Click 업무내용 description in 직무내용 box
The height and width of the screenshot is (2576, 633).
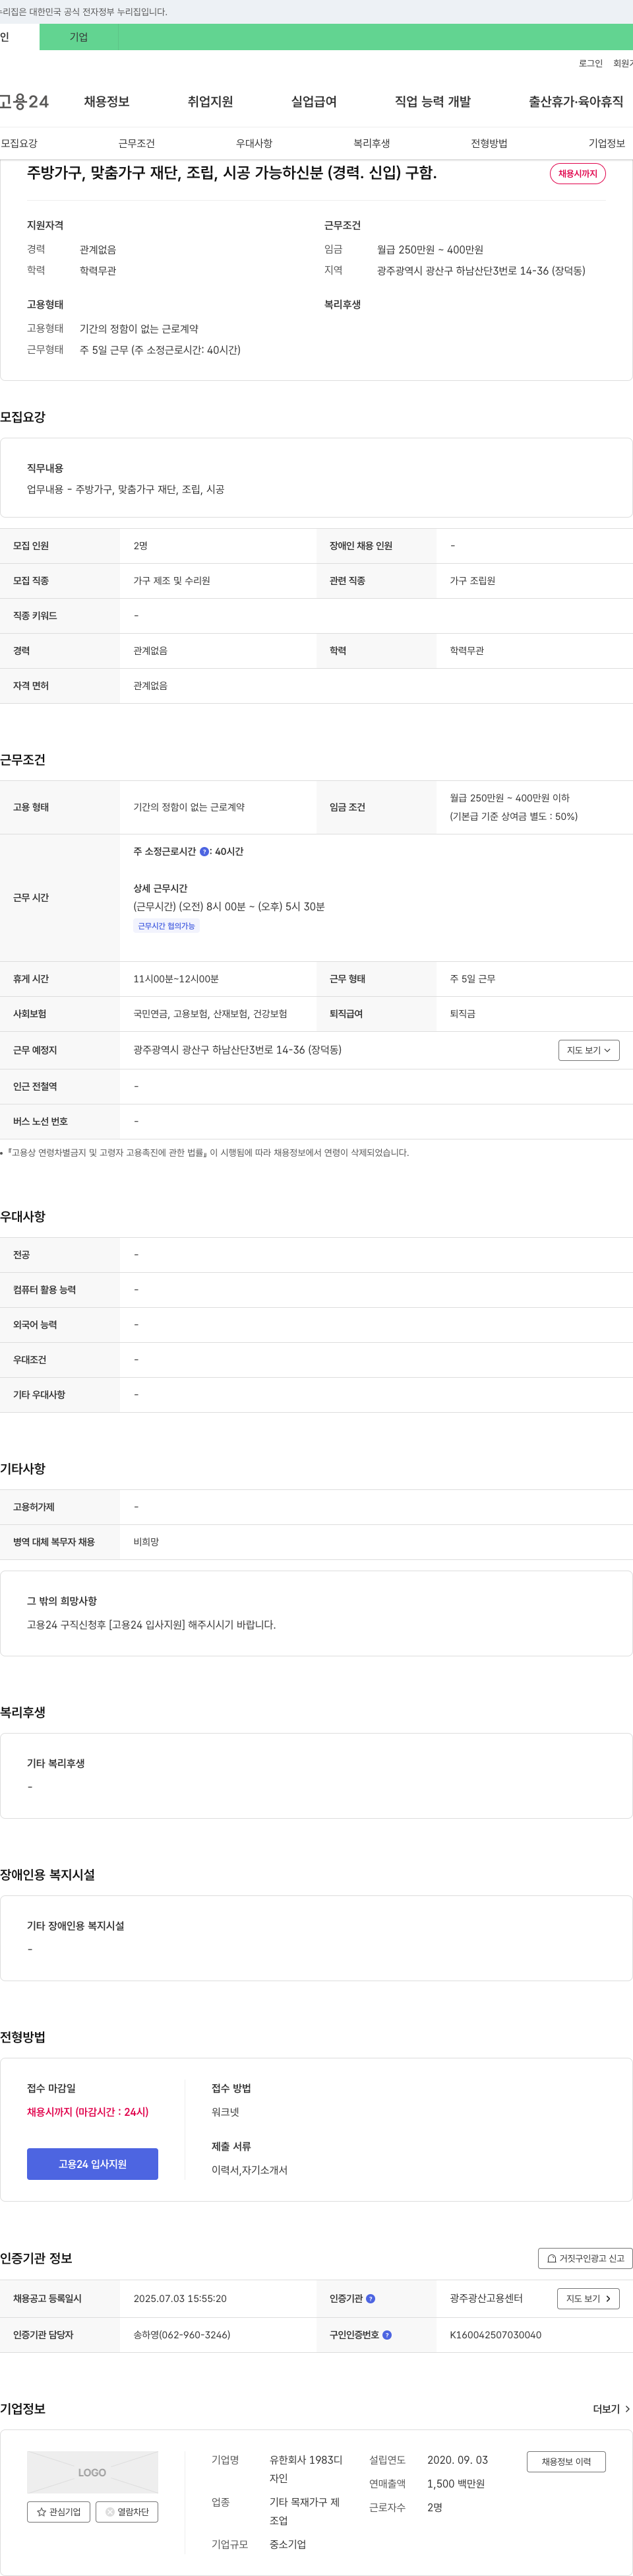click(x=125, y=489)
